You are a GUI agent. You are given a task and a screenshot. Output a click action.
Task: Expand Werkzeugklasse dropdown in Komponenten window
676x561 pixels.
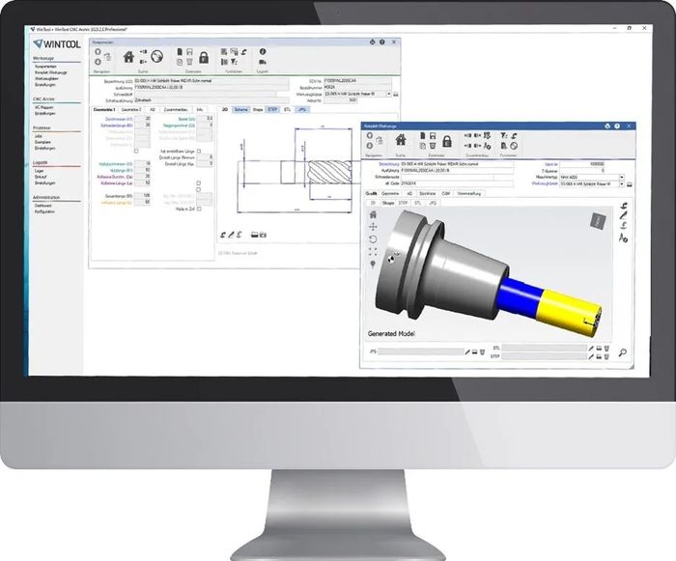390,94
